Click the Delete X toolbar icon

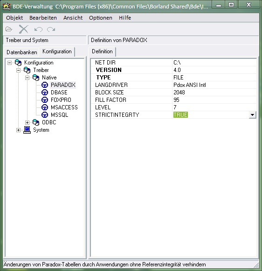pos(23,29)
